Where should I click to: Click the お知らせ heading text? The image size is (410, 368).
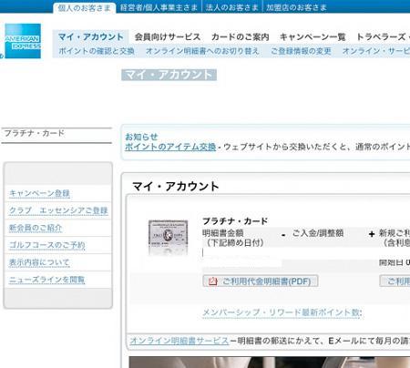(x=141, y=137)
